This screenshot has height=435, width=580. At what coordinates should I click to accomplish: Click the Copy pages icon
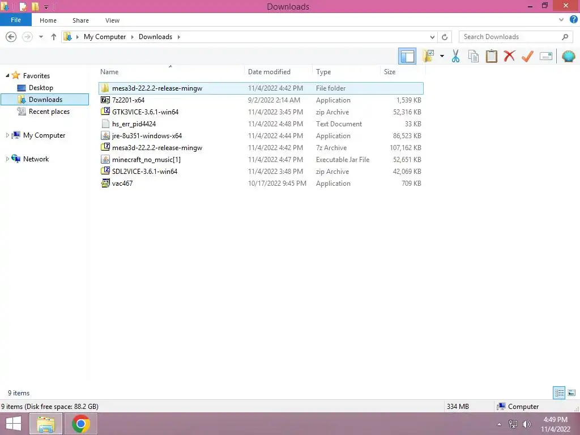pos(473,56)
